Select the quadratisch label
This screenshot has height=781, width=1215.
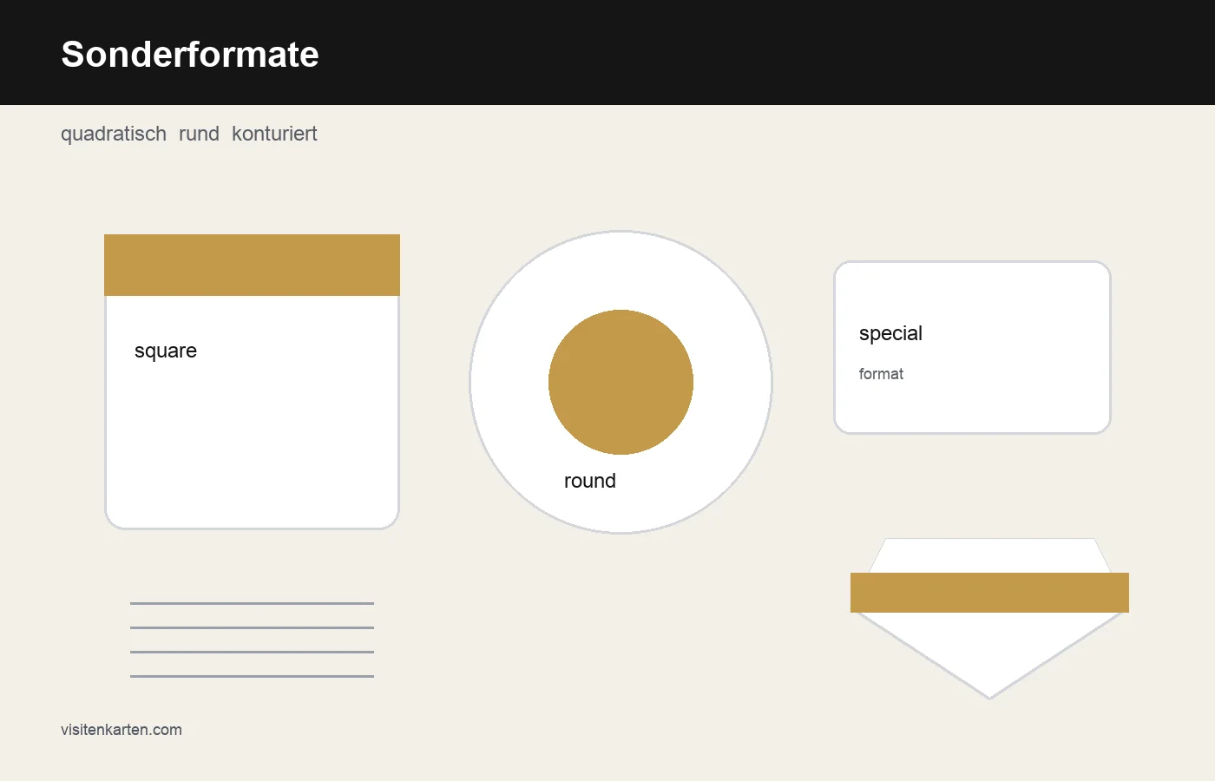click(x=114, y=134)
